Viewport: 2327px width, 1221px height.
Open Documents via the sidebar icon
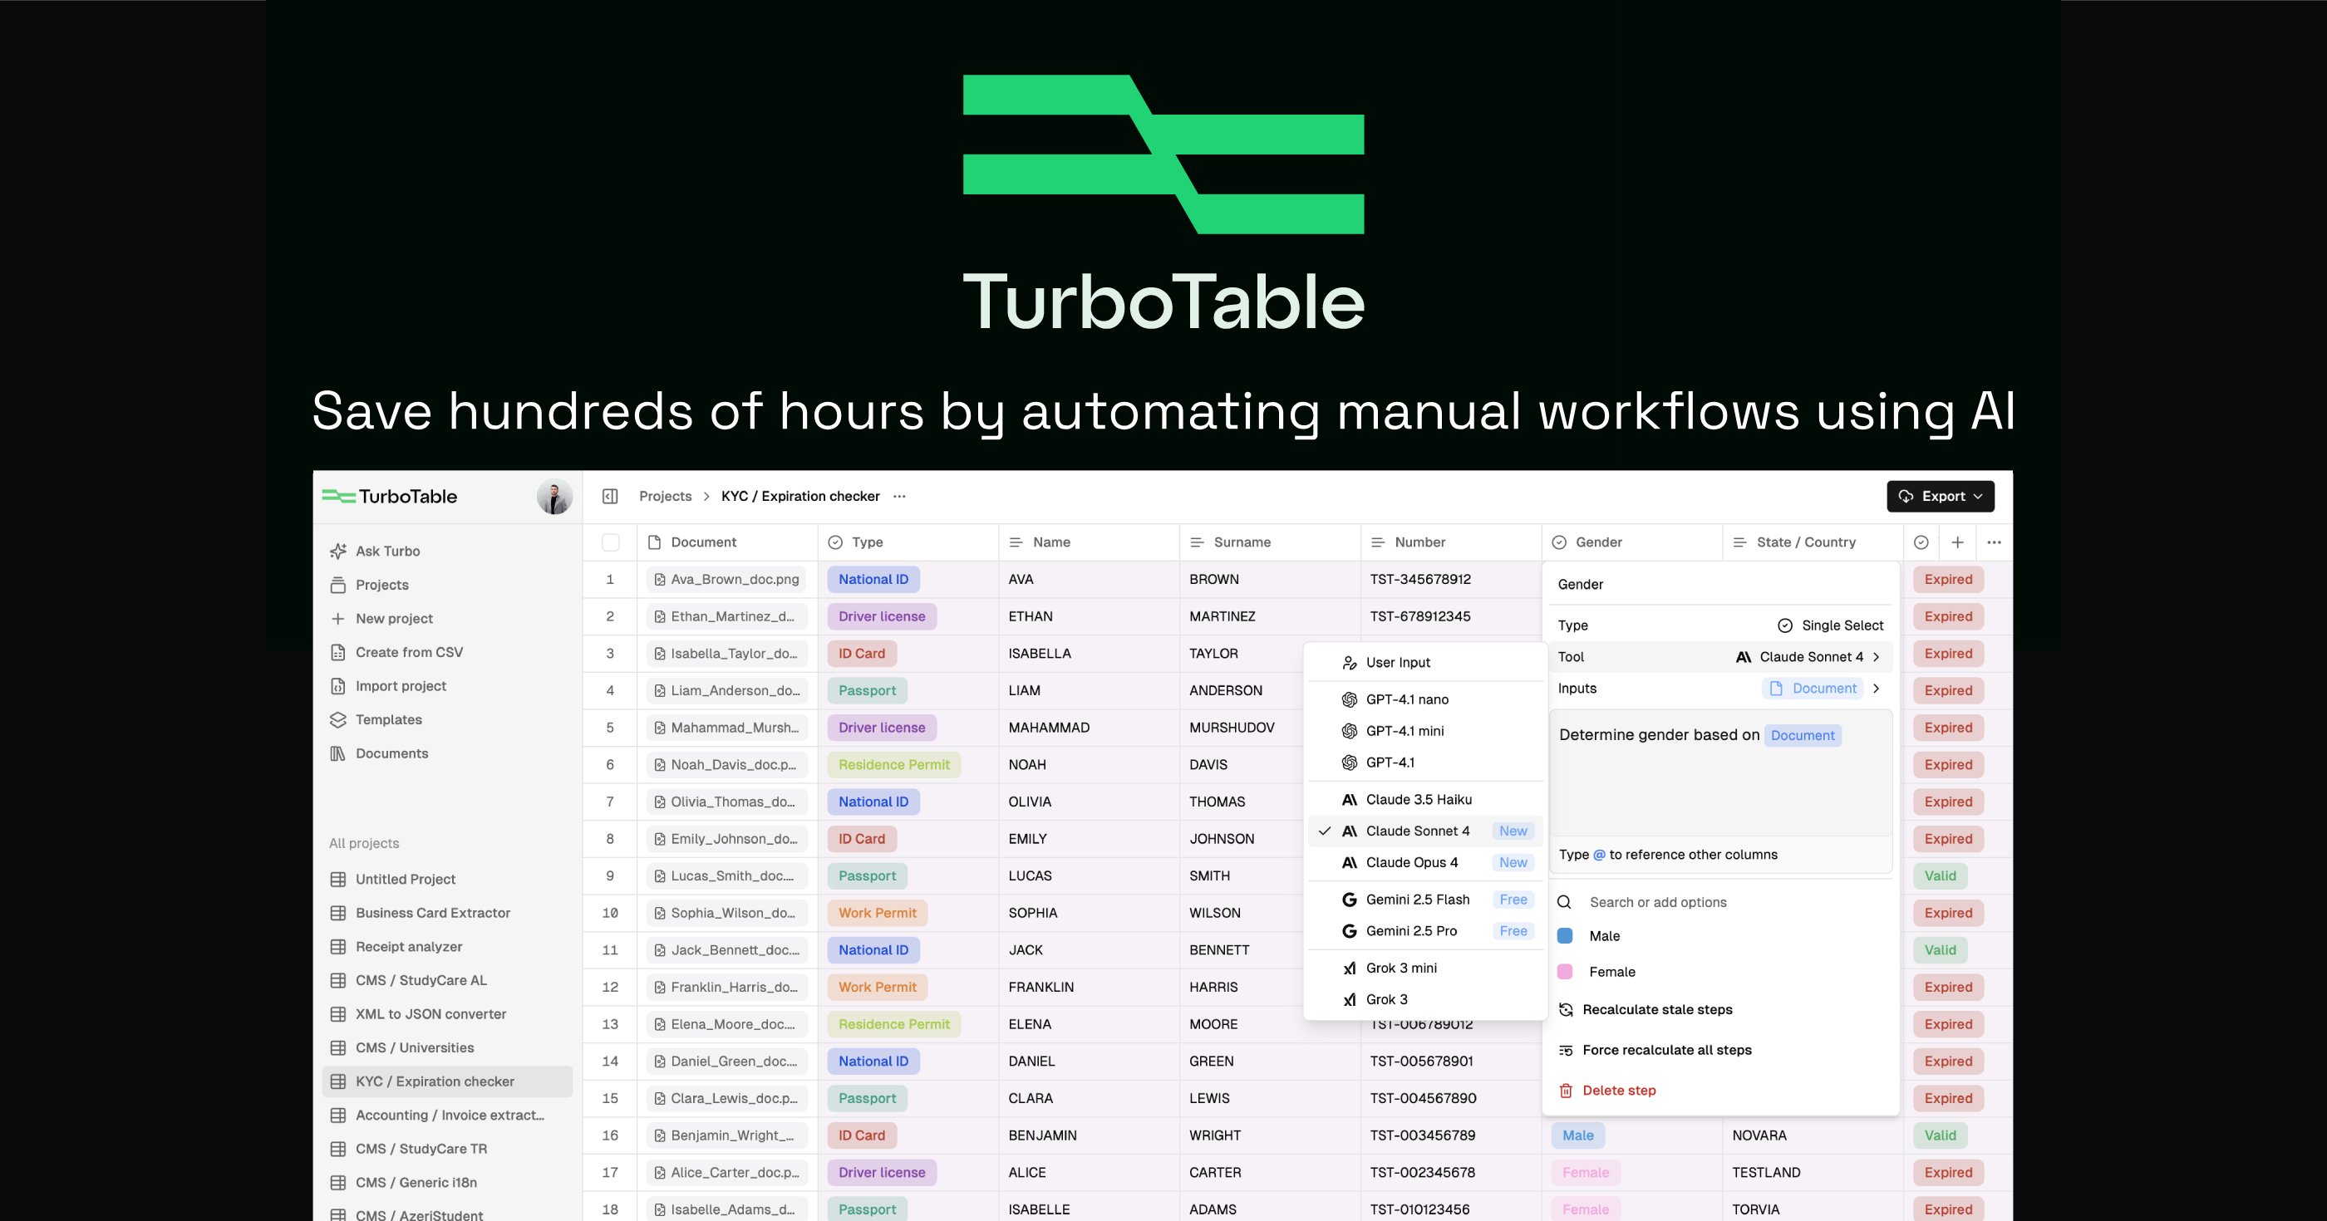pyautogui.click(x=338, y=753)
